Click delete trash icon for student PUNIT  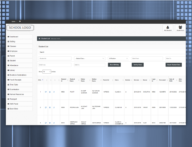(50, 92)
